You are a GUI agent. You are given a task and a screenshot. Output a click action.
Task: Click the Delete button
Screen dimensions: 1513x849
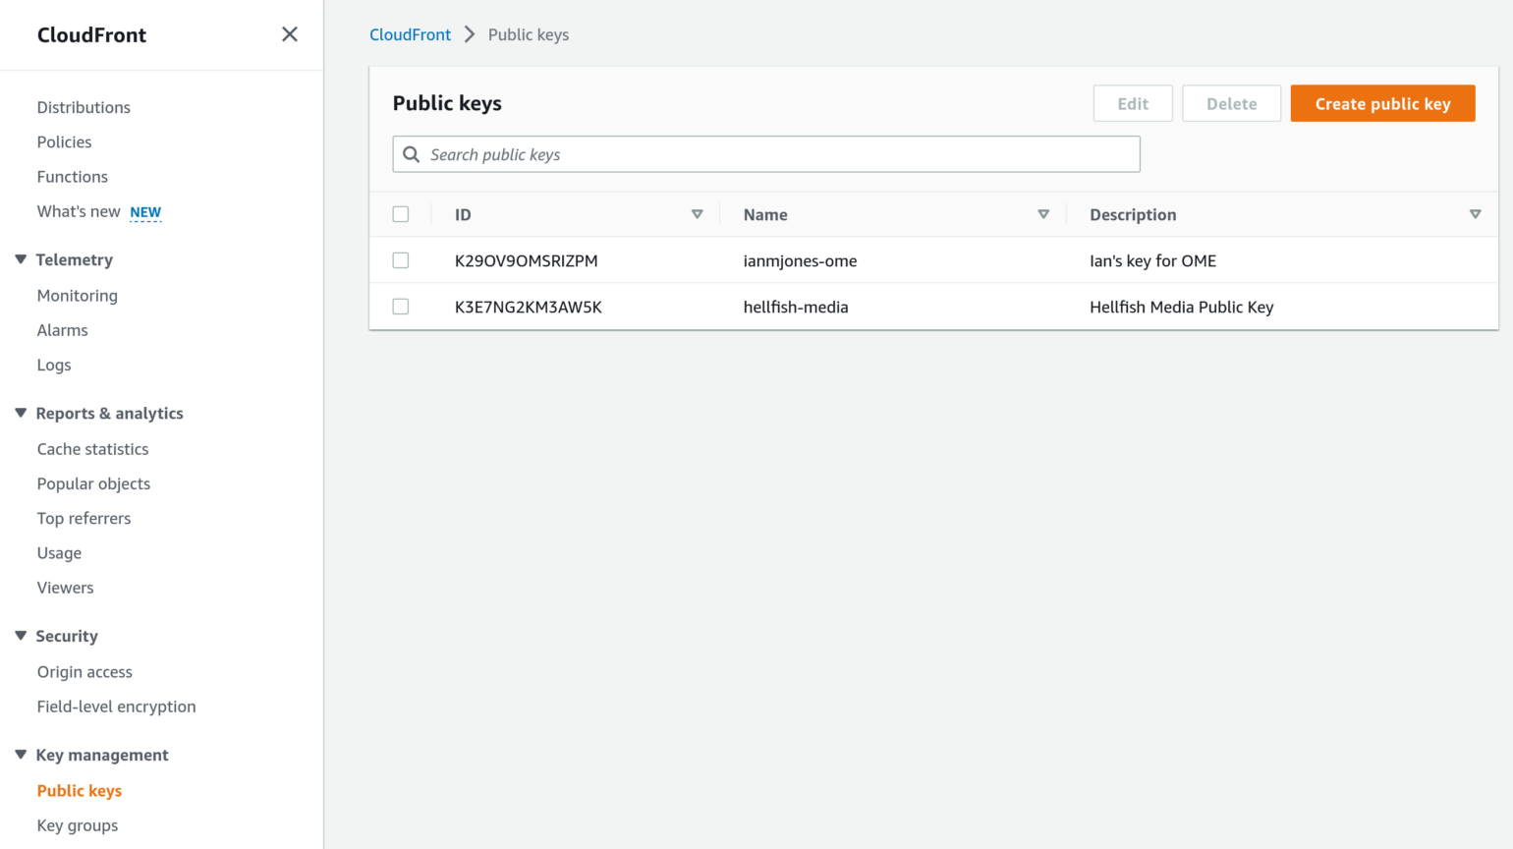pos(1232,103)
